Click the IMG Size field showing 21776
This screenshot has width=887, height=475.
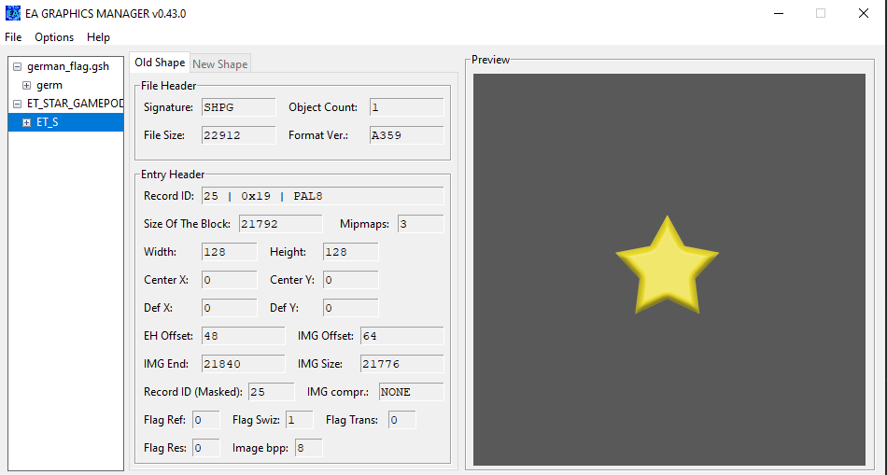click(x=402, y=364)
